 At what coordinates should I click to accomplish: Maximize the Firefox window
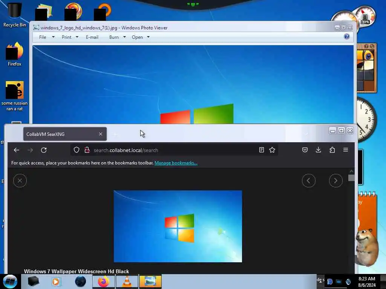click(x=341, y=130)
